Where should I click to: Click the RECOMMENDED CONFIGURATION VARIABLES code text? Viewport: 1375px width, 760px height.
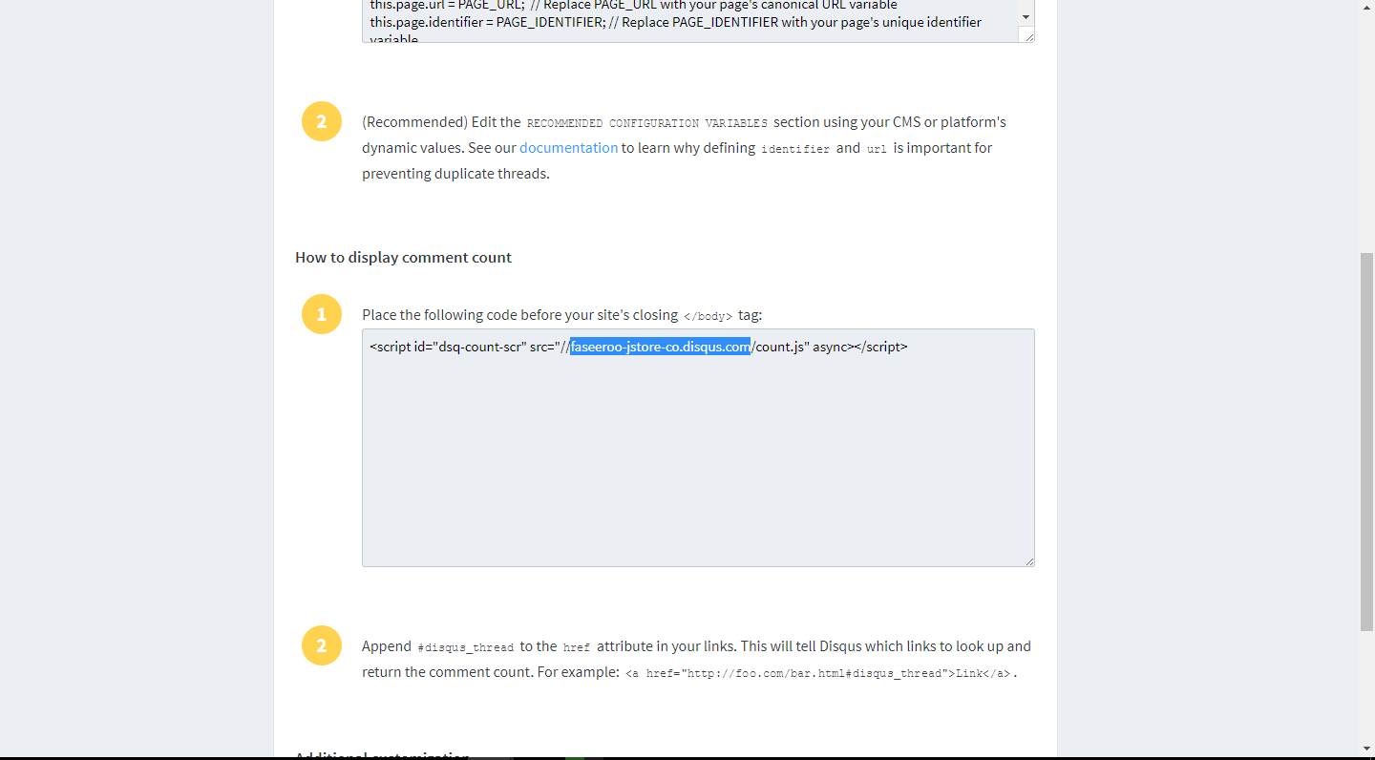pyautogui.click(x=647, y=123)
